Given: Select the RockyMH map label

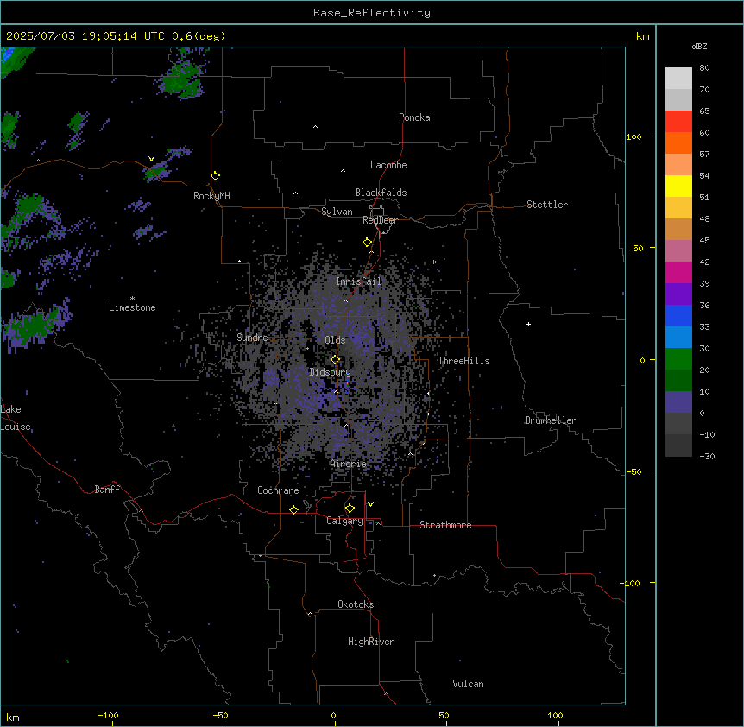Looking at the screenshot, I should (x=211, y=196).
